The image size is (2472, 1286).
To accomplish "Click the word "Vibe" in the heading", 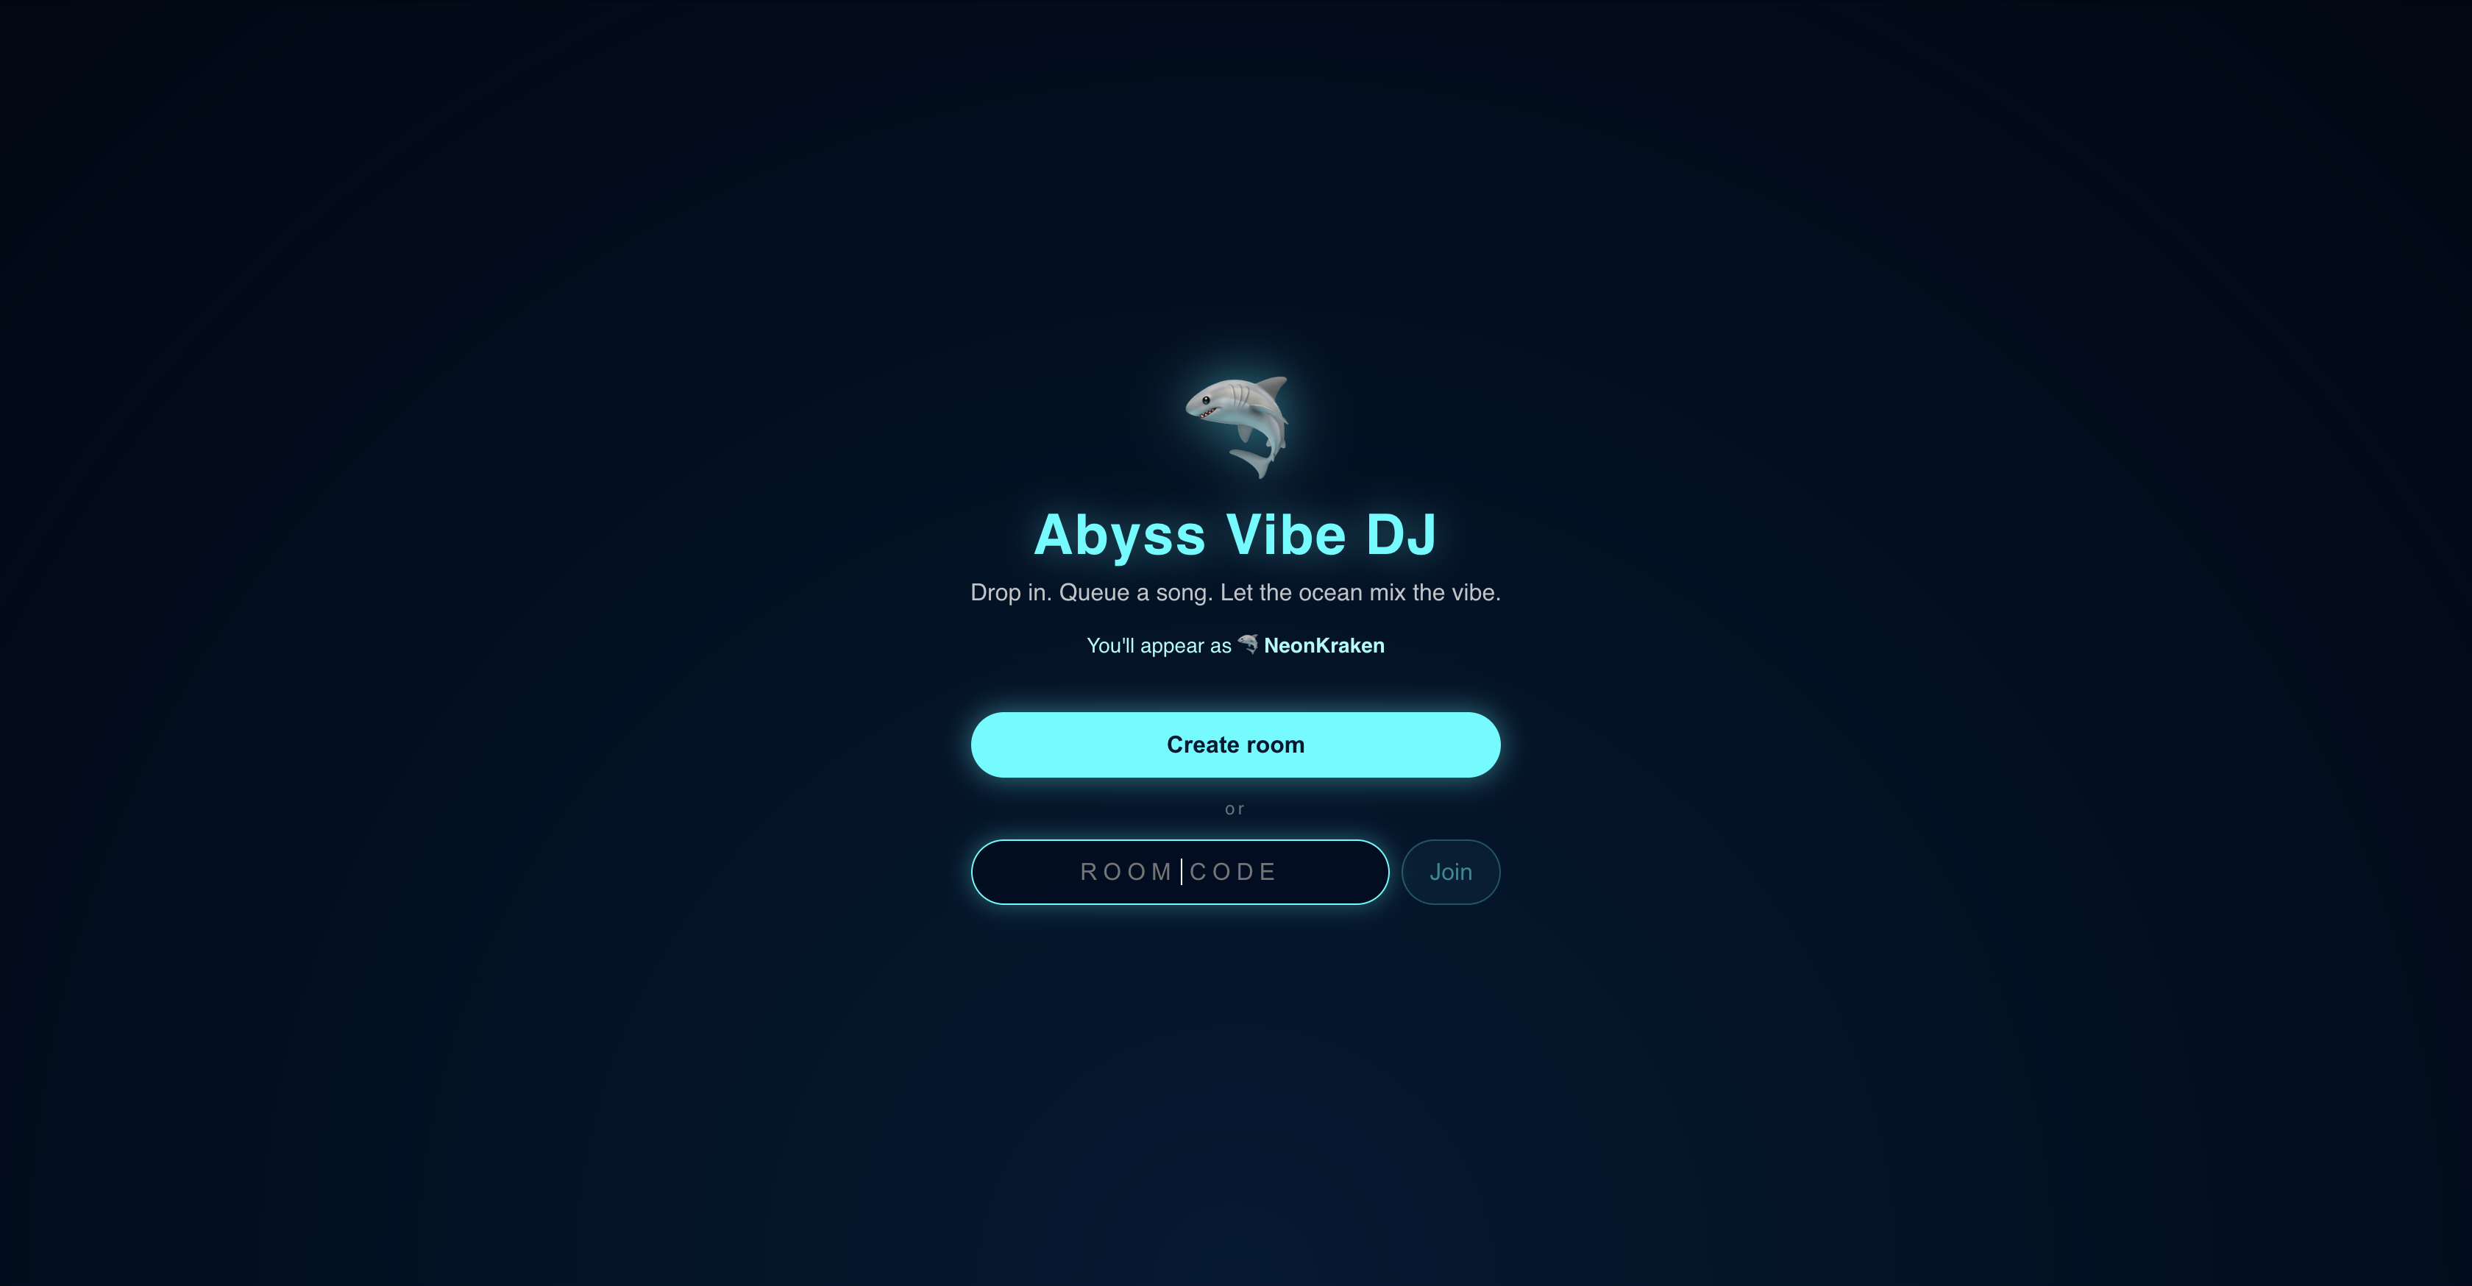I will [1286, 535].
